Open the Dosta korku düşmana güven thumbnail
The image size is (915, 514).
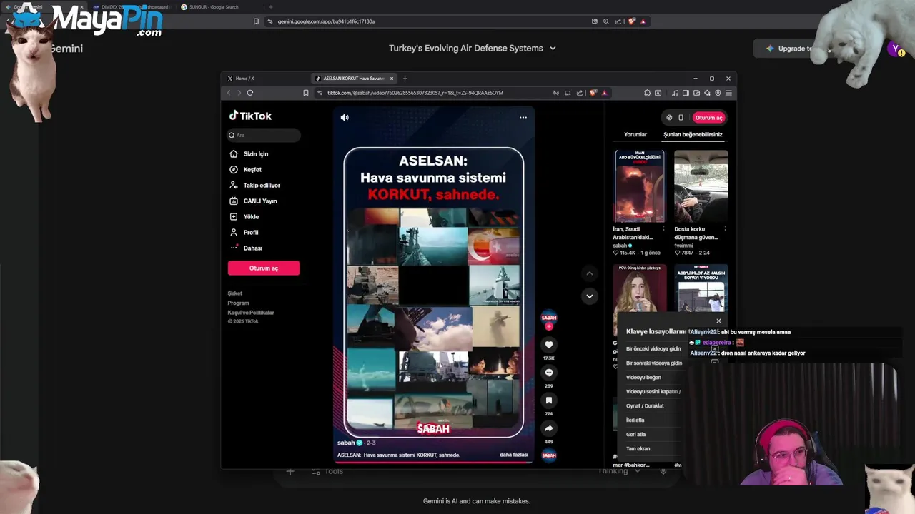tap(701, 187)
